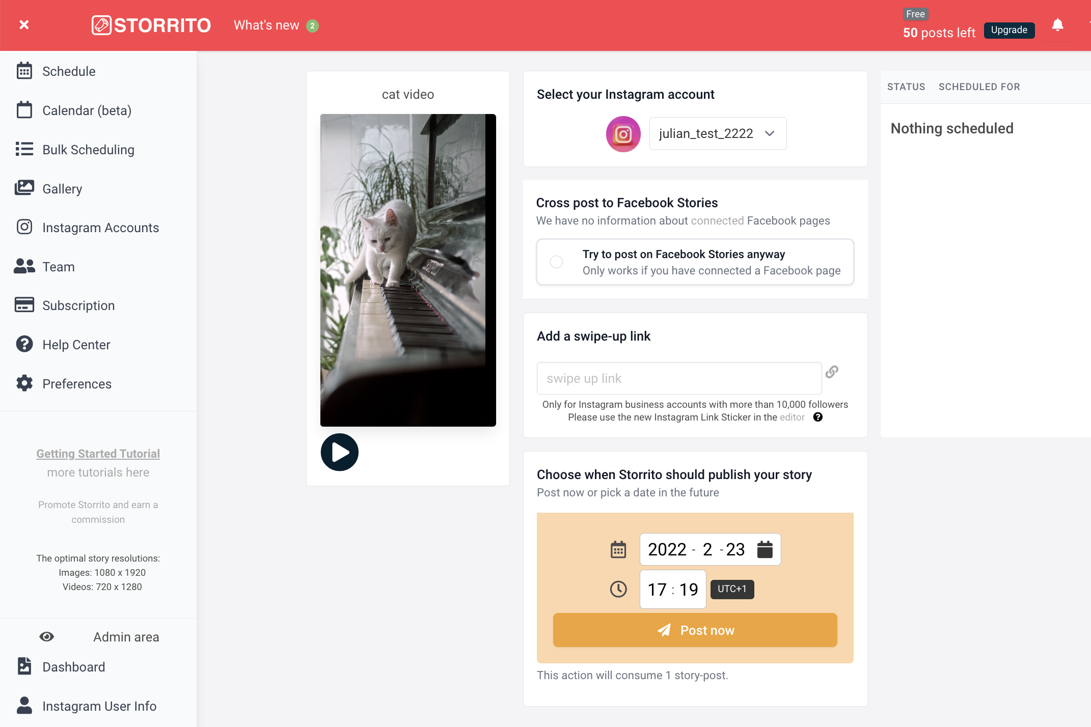Click the Subscription sidebar icon
The height and width of the screenshot is (727, 1091).
click(x=24, y=305)
